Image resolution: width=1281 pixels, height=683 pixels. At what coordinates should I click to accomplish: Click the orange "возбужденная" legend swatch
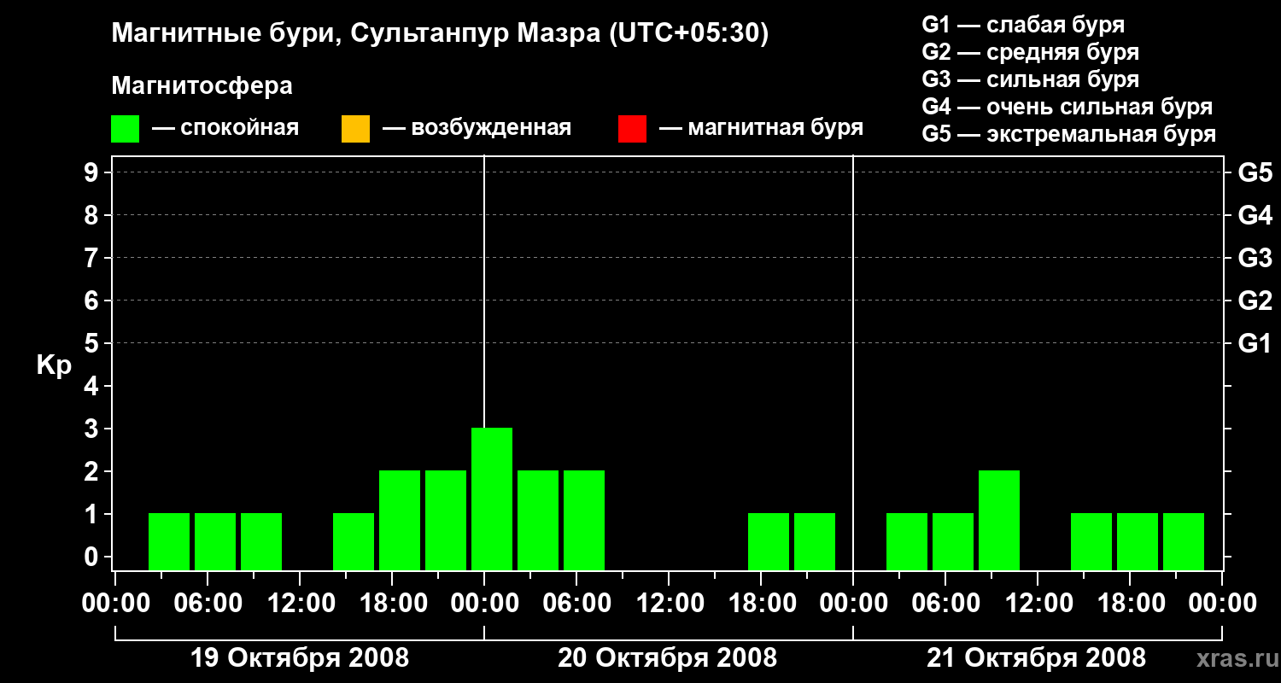click(355, 129)
